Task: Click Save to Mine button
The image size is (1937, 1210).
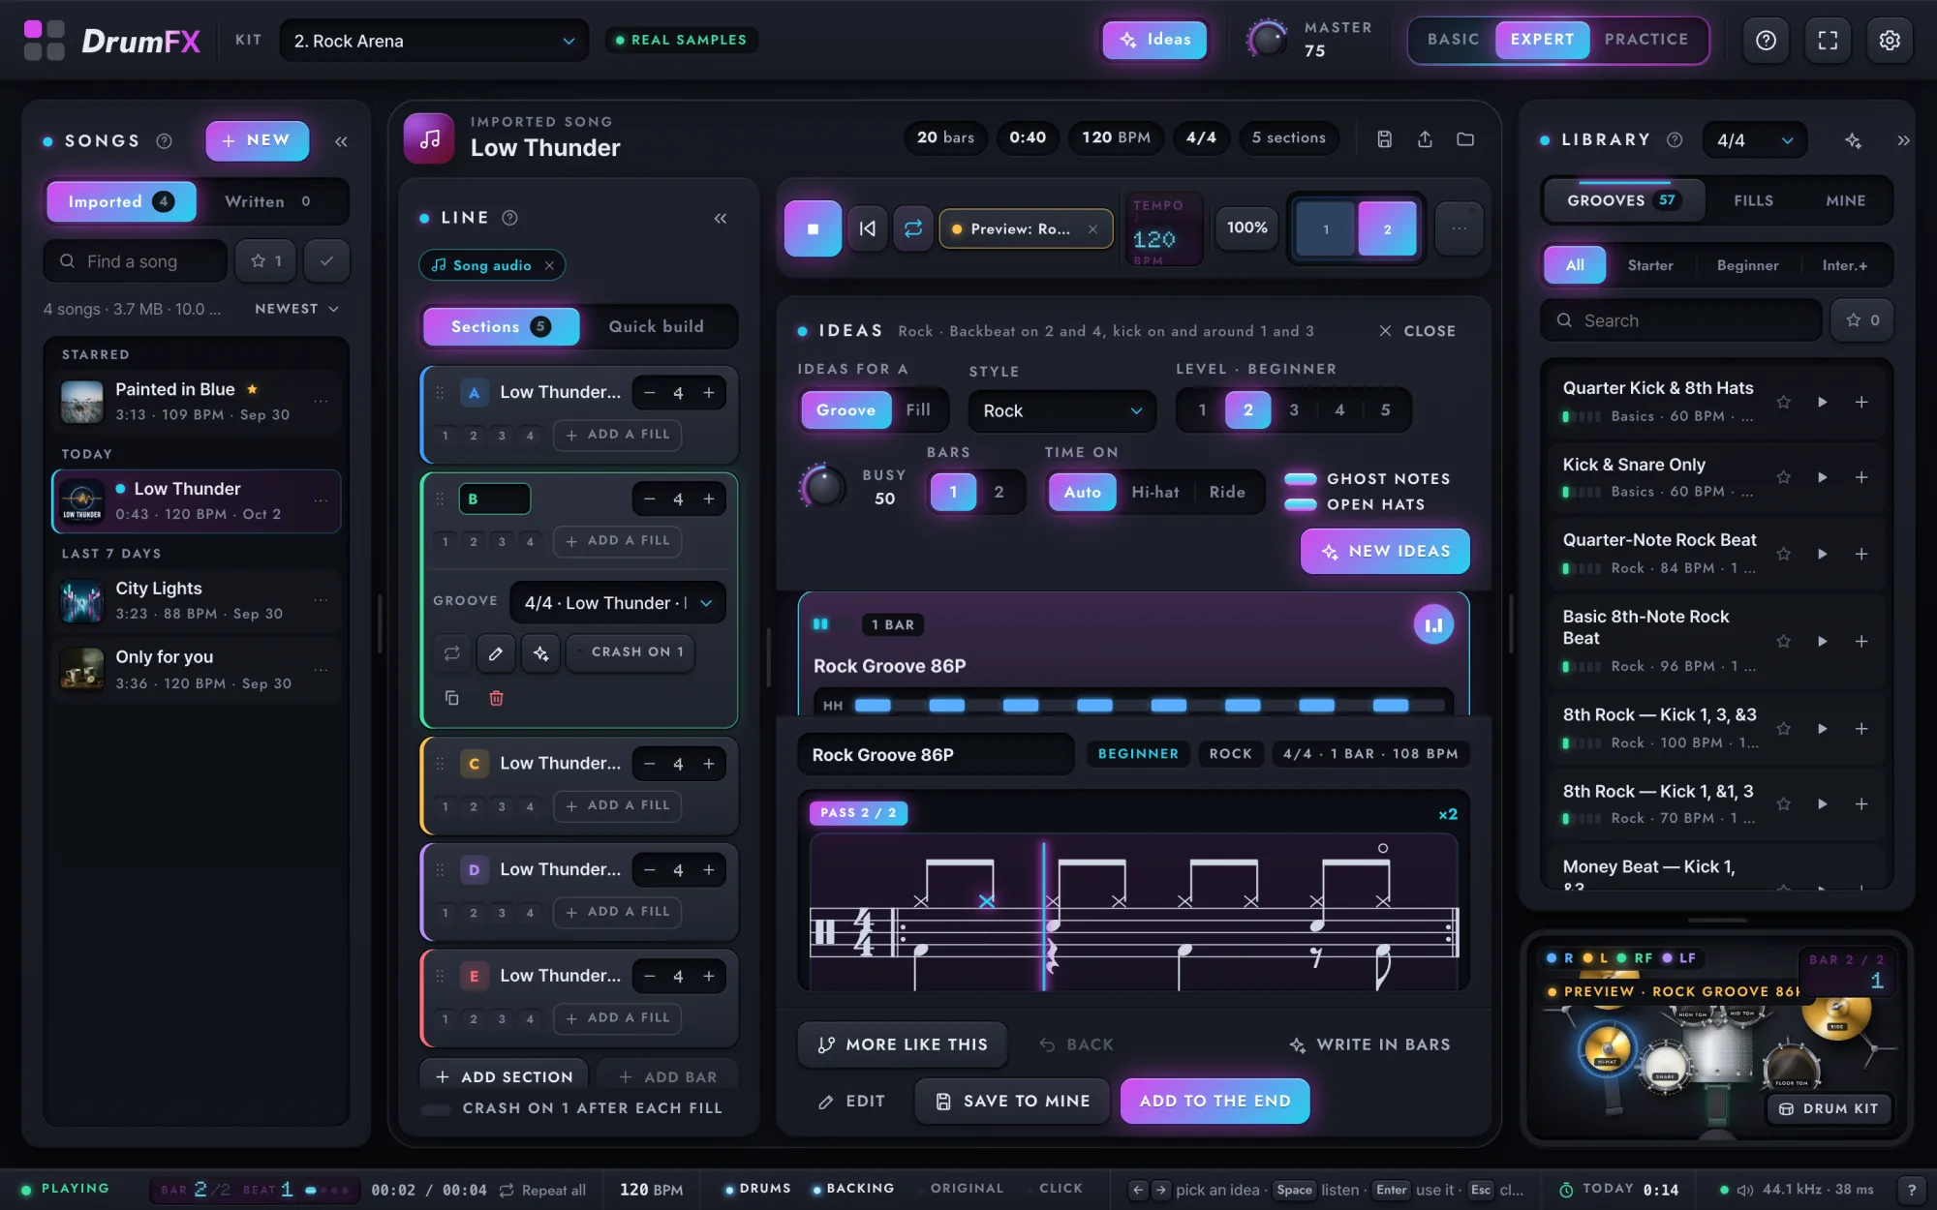Action: tap(1012, 1101)
